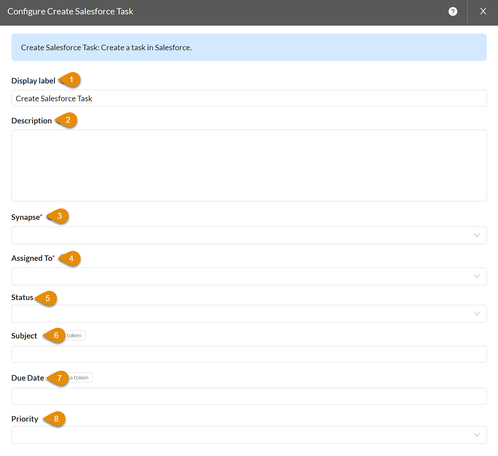The height and width of the screenshot is (456, 498).
Task: Click the Display label input field
Action: click(x=249, y=98)
